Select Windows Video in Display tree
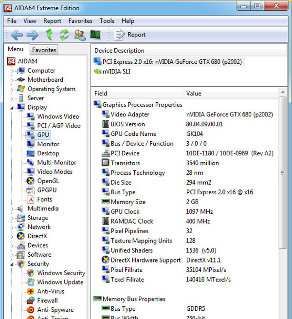 58,116
